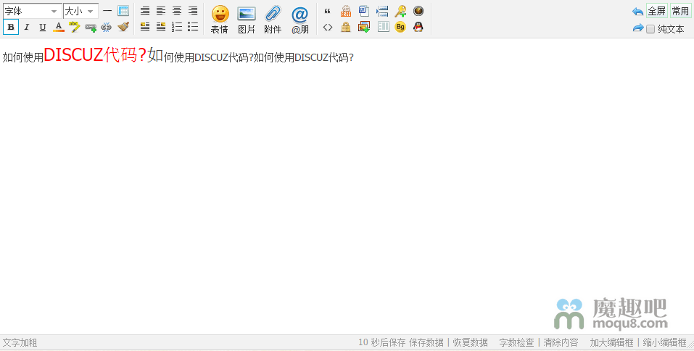Image resolution: width=694 pixels, height=351 pixels.
Task: Click the '10 秒后保存' autosave text
Action: (382, 342)
